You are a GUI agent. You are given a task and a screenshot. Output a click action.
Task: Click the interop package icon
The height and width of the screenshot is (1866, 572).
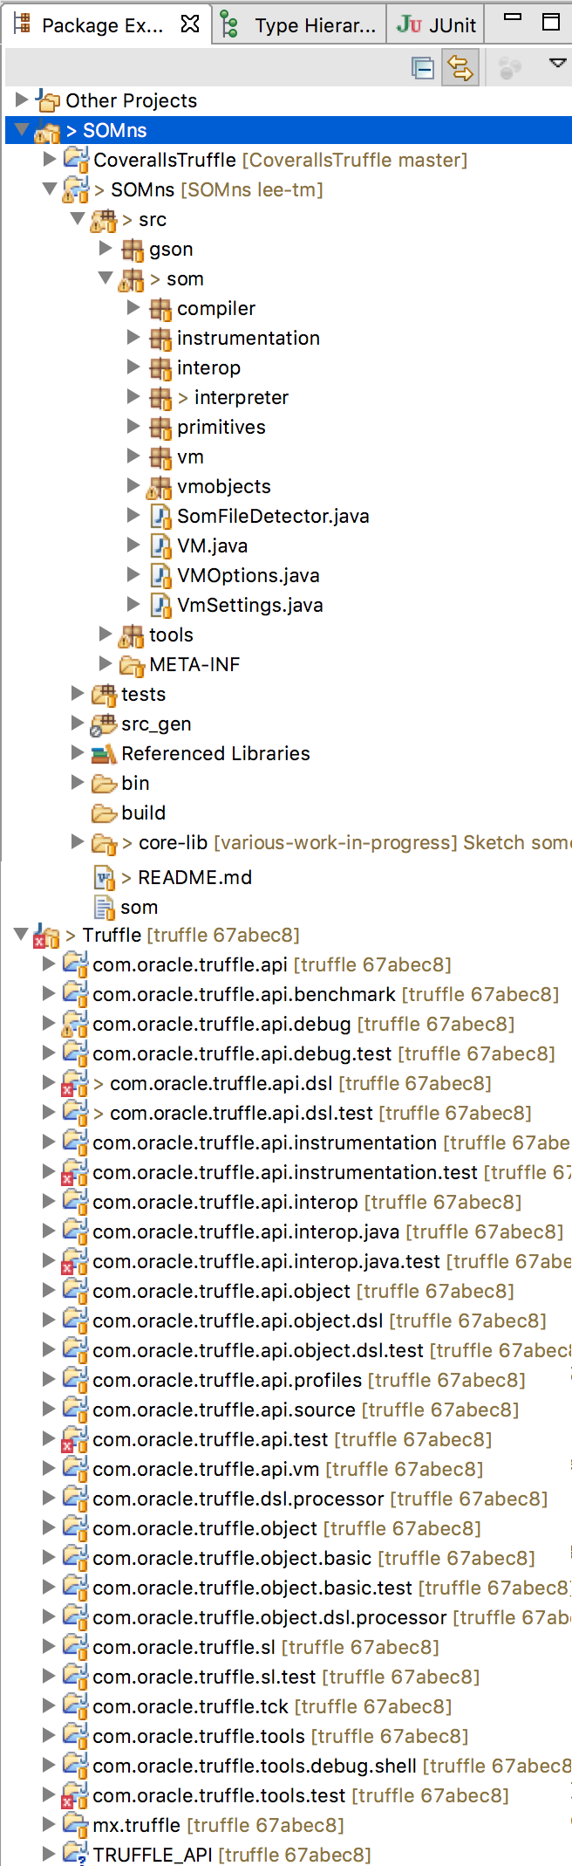point(160,368)
